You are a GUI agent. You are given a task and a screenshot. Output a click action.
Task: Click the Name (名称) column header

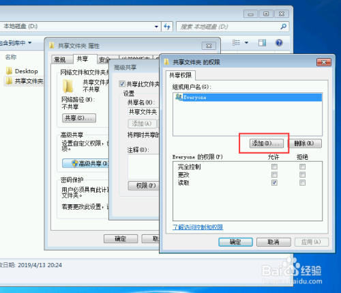point(11,57)
